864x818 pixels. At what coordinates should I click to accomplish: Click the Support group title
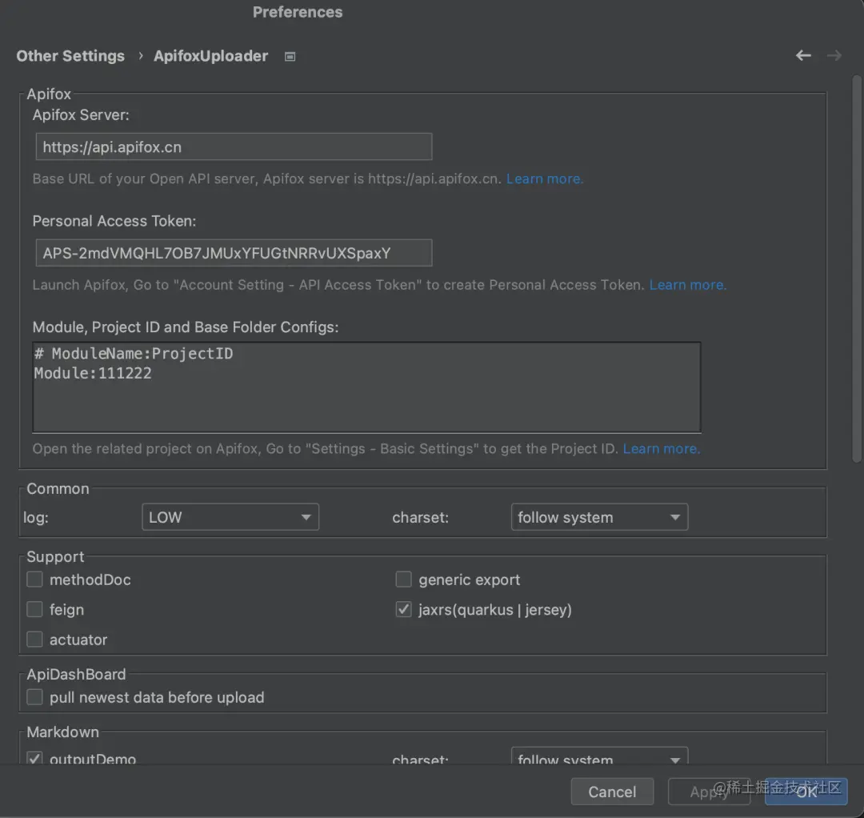[x=55, y=556]
